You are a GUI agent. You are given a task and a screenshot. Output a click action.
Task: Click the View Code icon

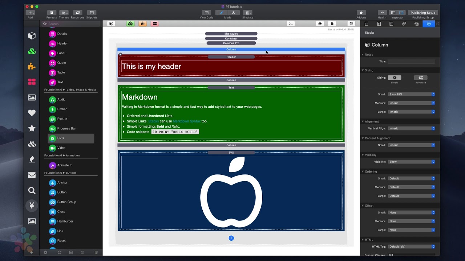tap(206, 13)
